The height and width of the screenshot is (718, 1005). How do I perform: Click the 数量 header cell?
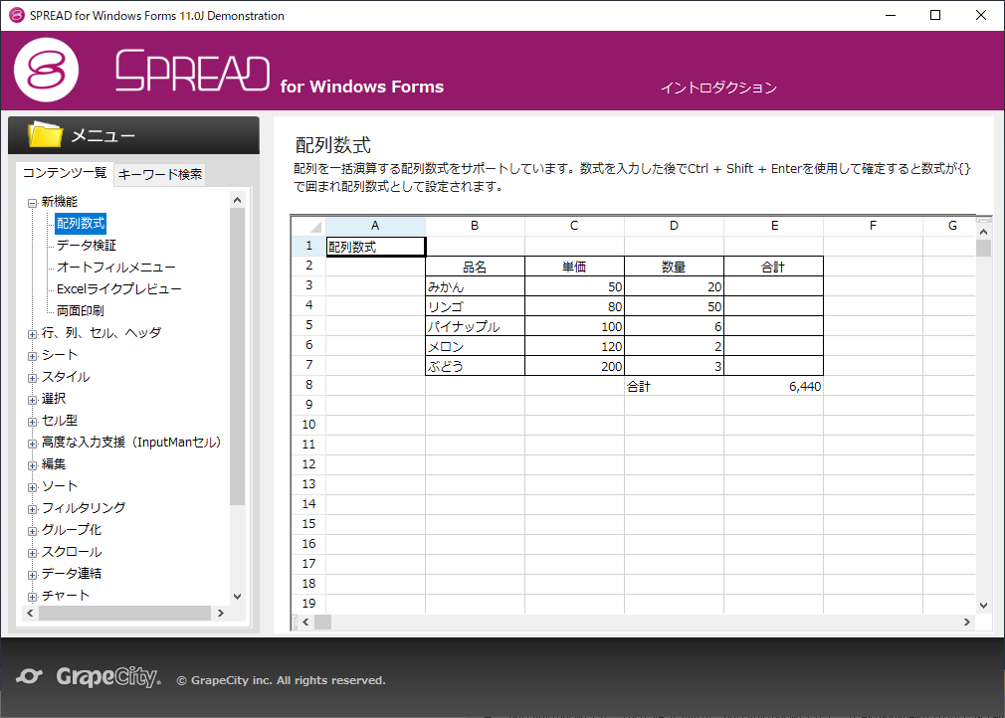[x=674, y=267]
